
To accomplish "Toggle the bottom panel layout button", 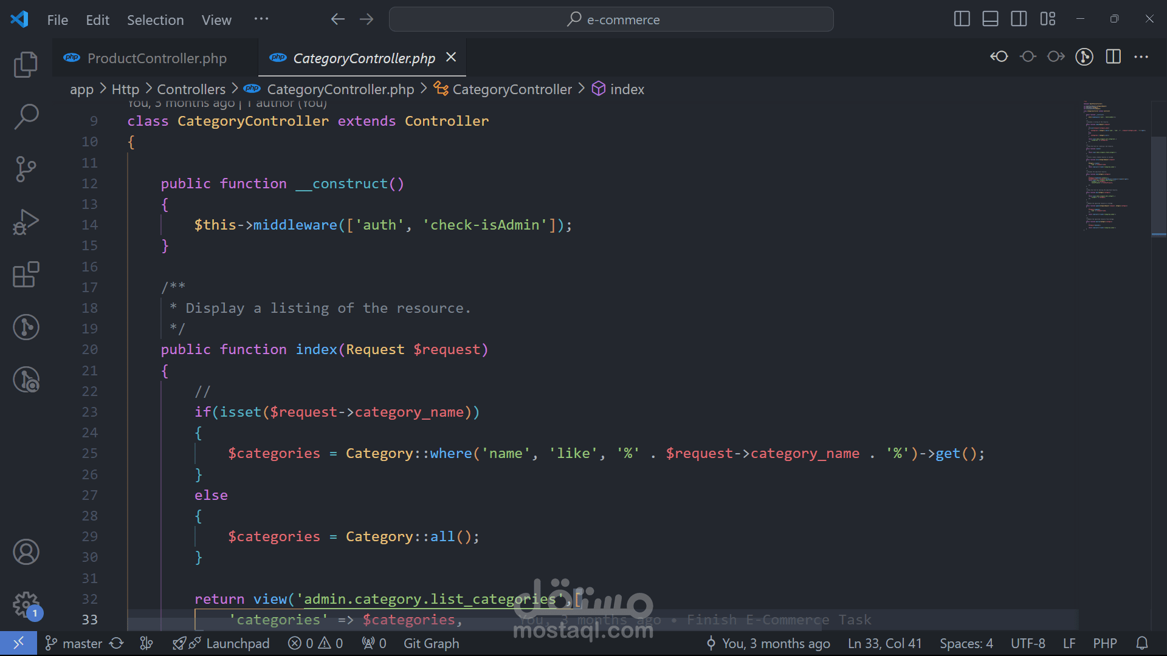I will click(990, 19).
